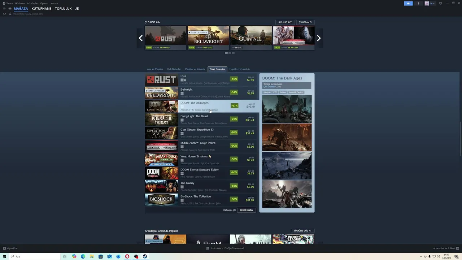Screen dimensions: 462x260
Task: Click the $5 USD ALTI button
Action: pyautogui.click(x=305, y=22)
